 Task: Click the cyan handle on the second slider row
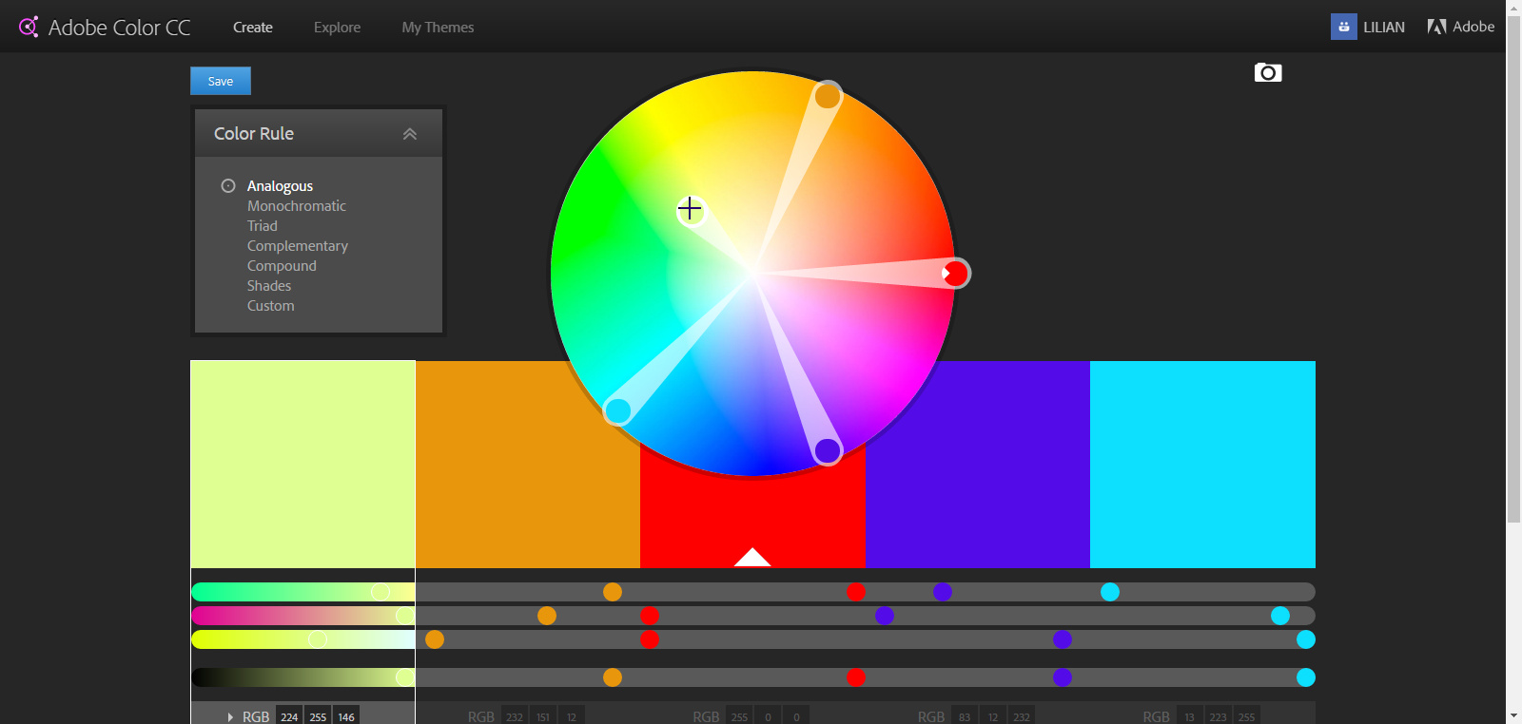pyautogui.click(x=1280, y=616)
